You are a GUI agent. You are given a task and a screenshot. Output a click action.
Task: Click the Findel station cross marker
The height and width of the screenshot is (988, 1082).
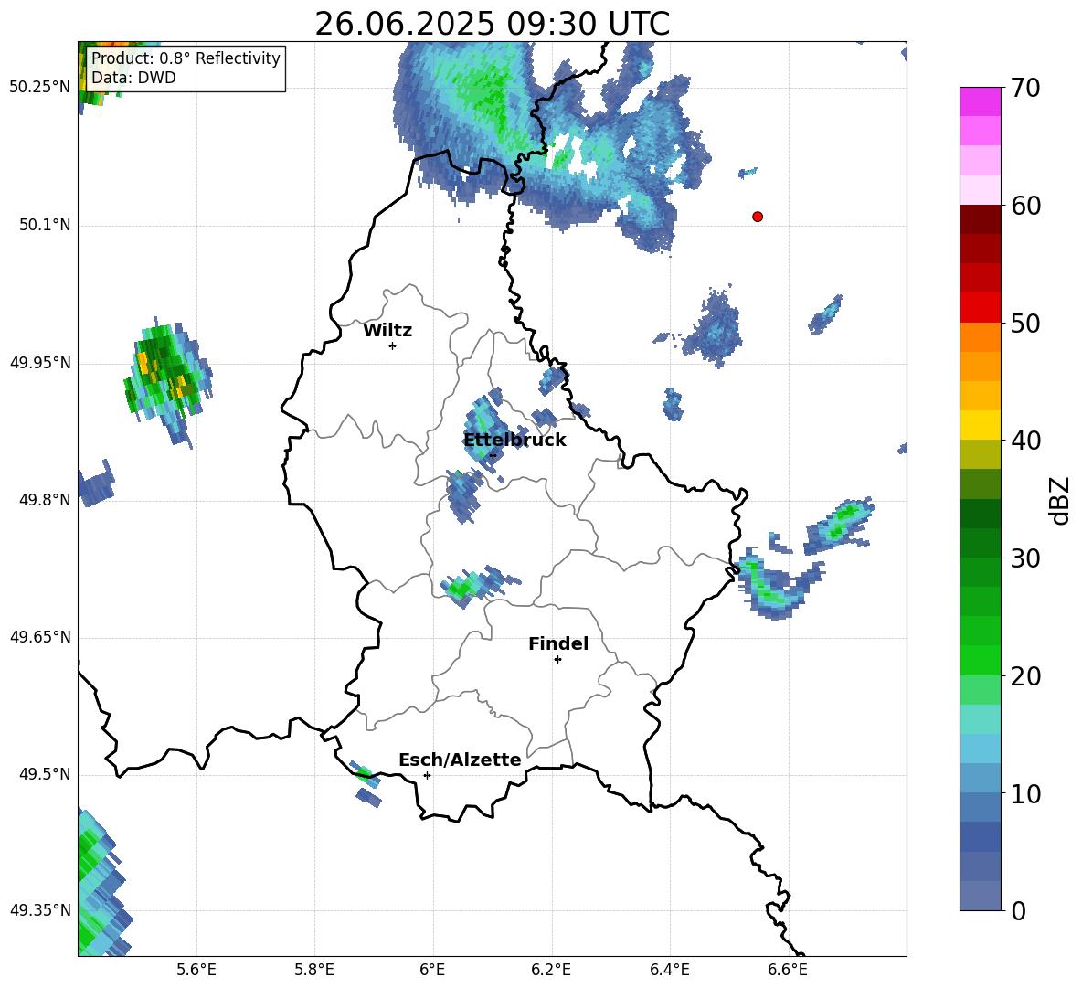click(557, 660)
